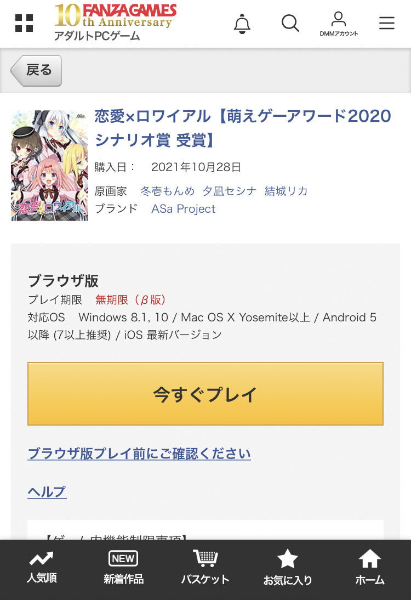Image resolution: width=411 pixels, height=600 pixels.
Task: Select artist 結城リカ
Action: point(286,191)
